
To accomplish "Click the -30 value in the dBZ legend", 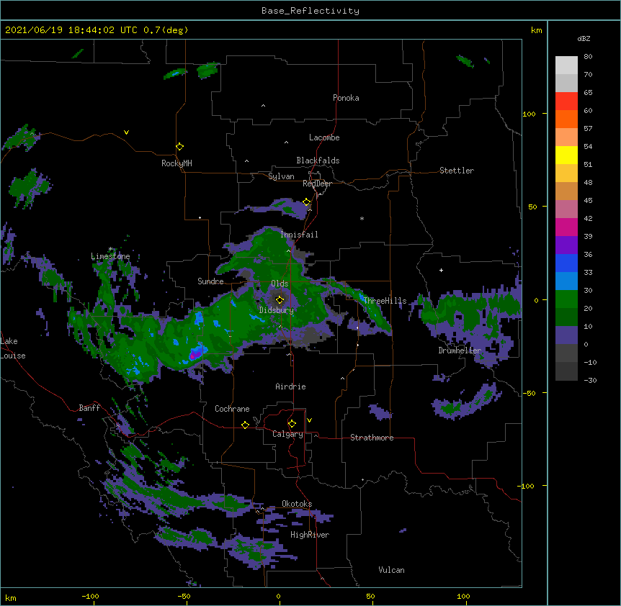I will tap(590, 381).
